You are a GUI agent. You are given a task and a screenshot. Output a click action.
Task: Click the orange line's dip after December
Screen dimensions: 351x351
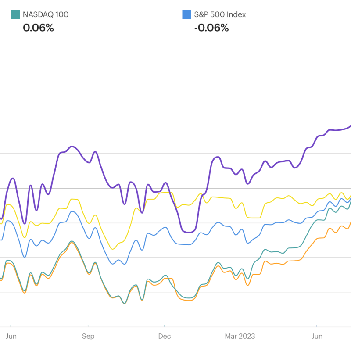(186, 300)
